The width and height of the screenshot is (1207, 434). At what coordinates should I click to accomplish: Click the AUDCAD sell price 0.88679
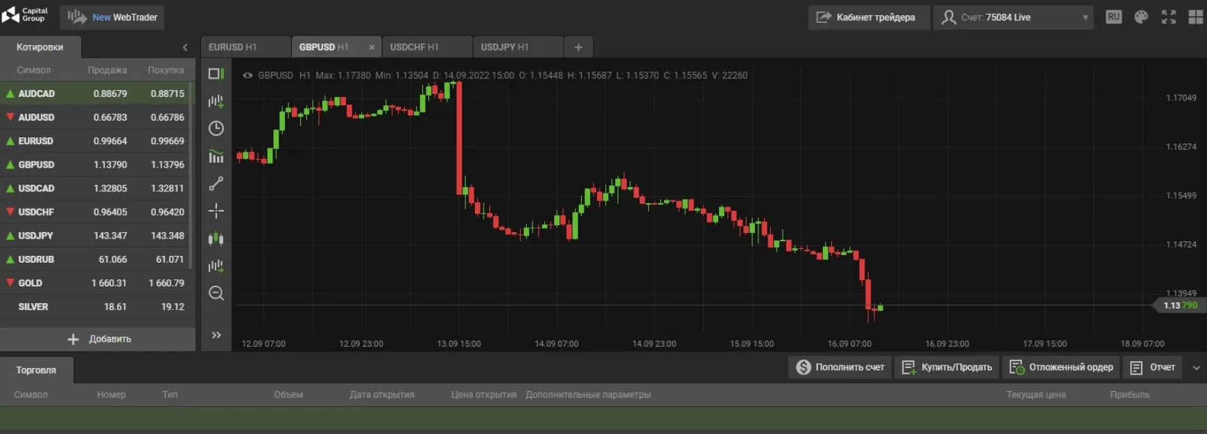pyautogui.click(x=110, y=94)
